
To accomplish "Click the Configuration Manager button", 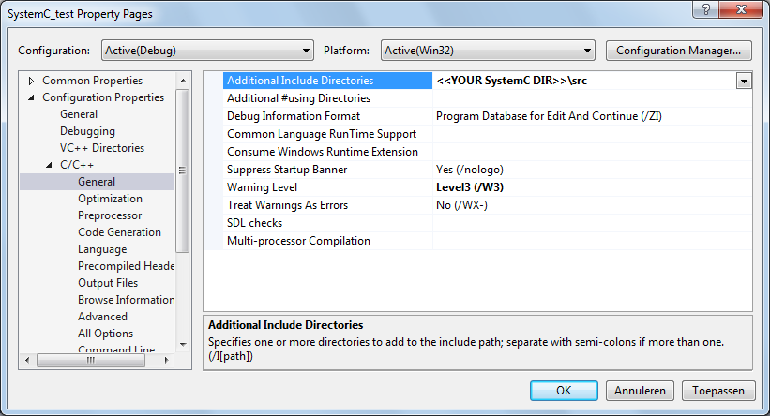I will pos(679,50).
